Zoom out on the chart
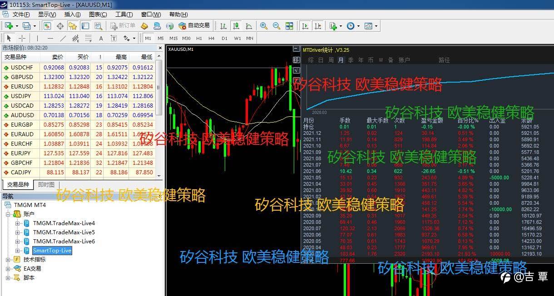The width and height of the screenshot is (554, 296). (x=277, y=26)
